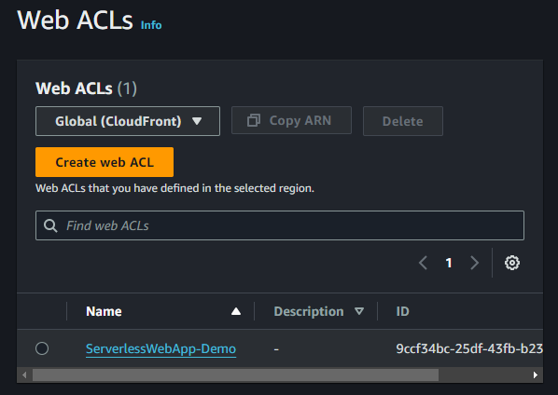Image resolution: width=558 pixels, height=395 pixels.
Task: Select the ServerlessWebApp-Demo radio button
Action: (42, 348)
